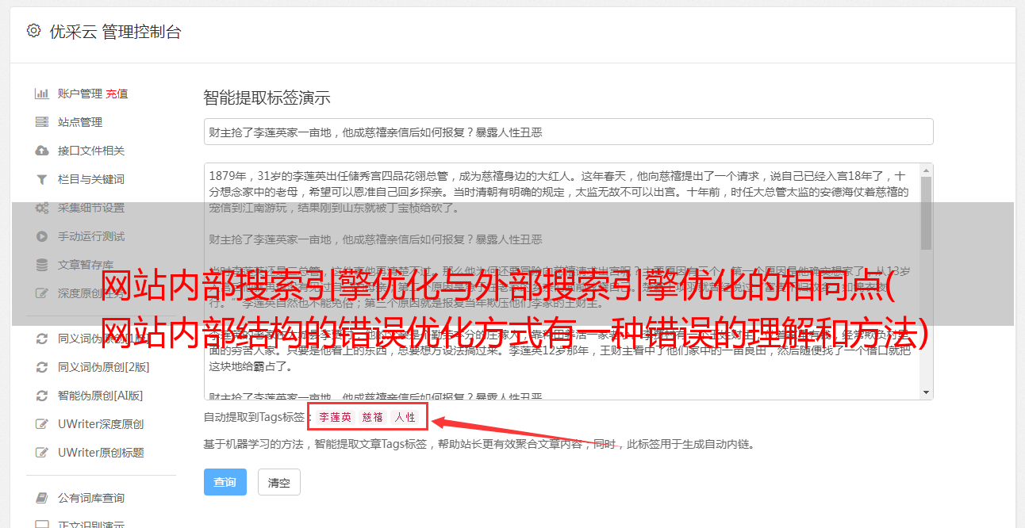Click the 清空 button
1025x528 pixels.
(x=279, y=482)
